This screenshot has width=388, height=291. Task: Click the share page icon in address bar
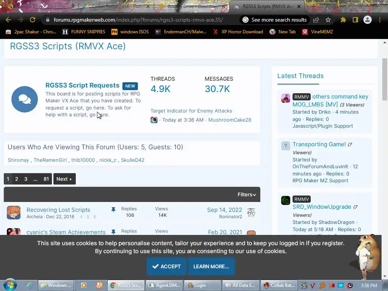click(316, 20)
